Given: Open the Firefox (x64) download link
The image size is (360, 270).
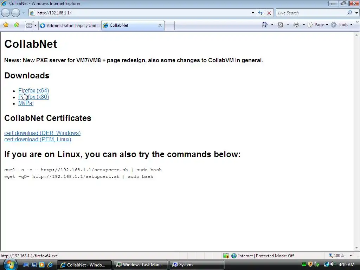Looking at the screenshot, I should coord(33,90).
